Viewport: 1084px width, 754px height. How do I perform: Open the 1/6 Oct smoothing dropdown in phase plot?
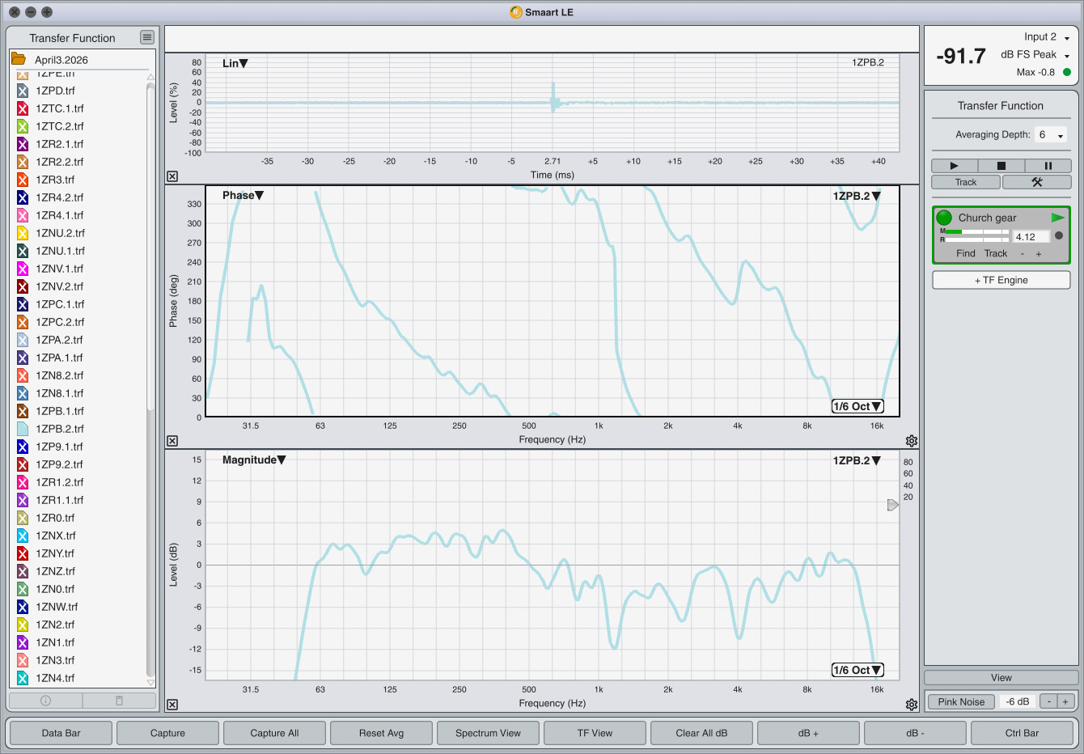point(857,406)
